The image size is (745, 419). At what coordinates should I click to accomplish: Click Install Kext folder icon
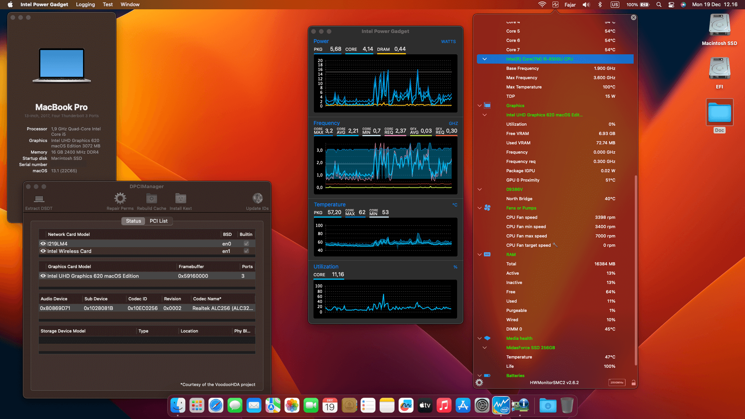pos(180,199)
